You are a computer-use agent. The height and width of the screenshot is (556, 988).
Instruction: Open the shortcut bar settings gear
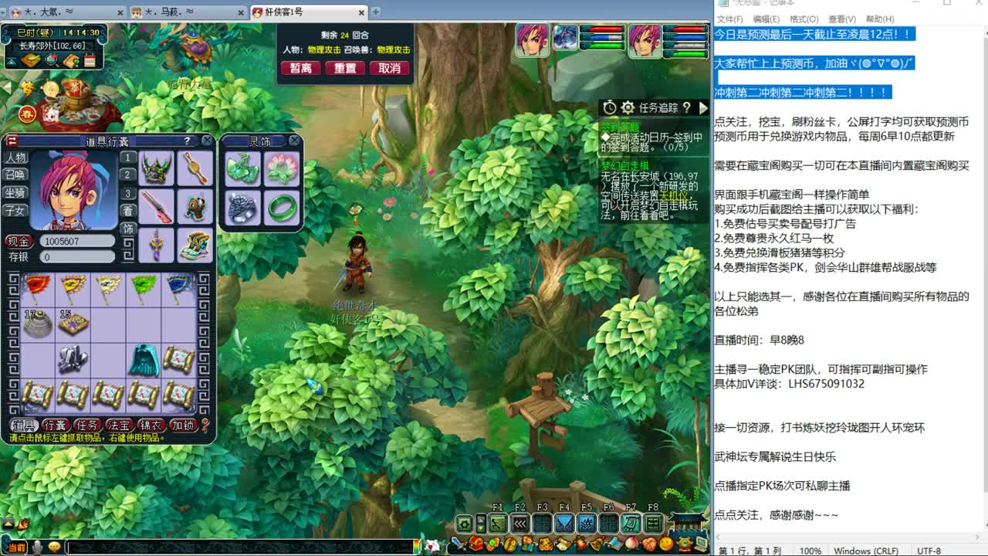point(464,524)
